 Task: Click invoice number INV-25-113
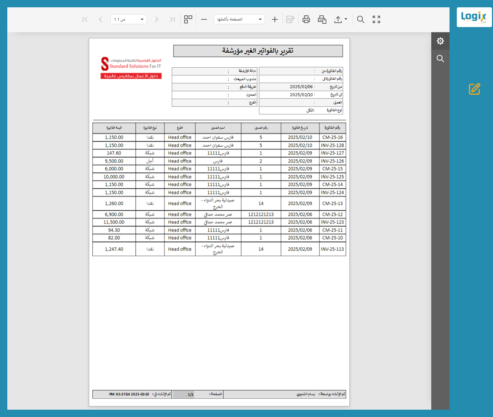333,249
